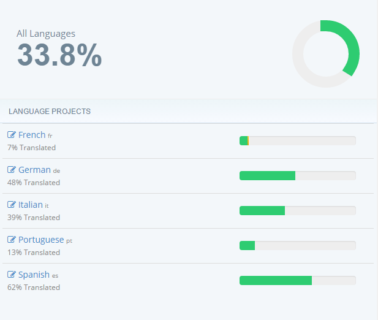Click the Spanish translation progress bar
The height and width of the screenshot is (320, 378).
click(x=297, y=281)
